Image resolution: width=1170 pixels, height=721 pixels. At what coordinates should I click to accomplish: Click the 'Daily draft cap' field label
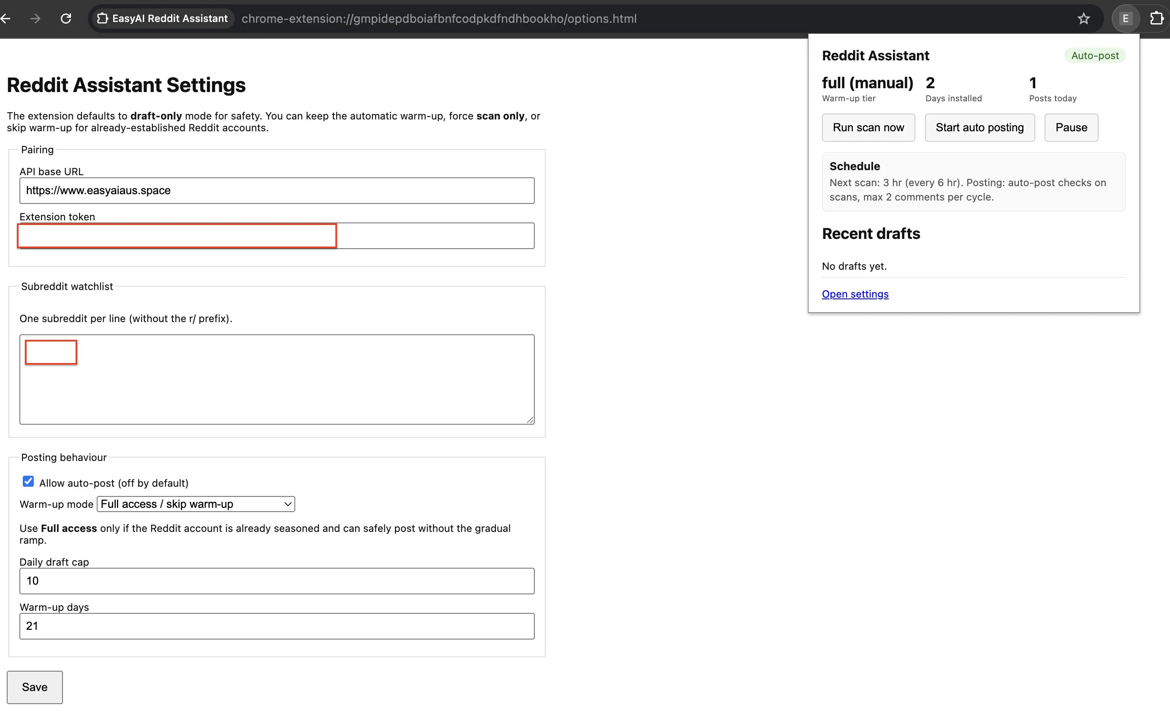point(54,562)
